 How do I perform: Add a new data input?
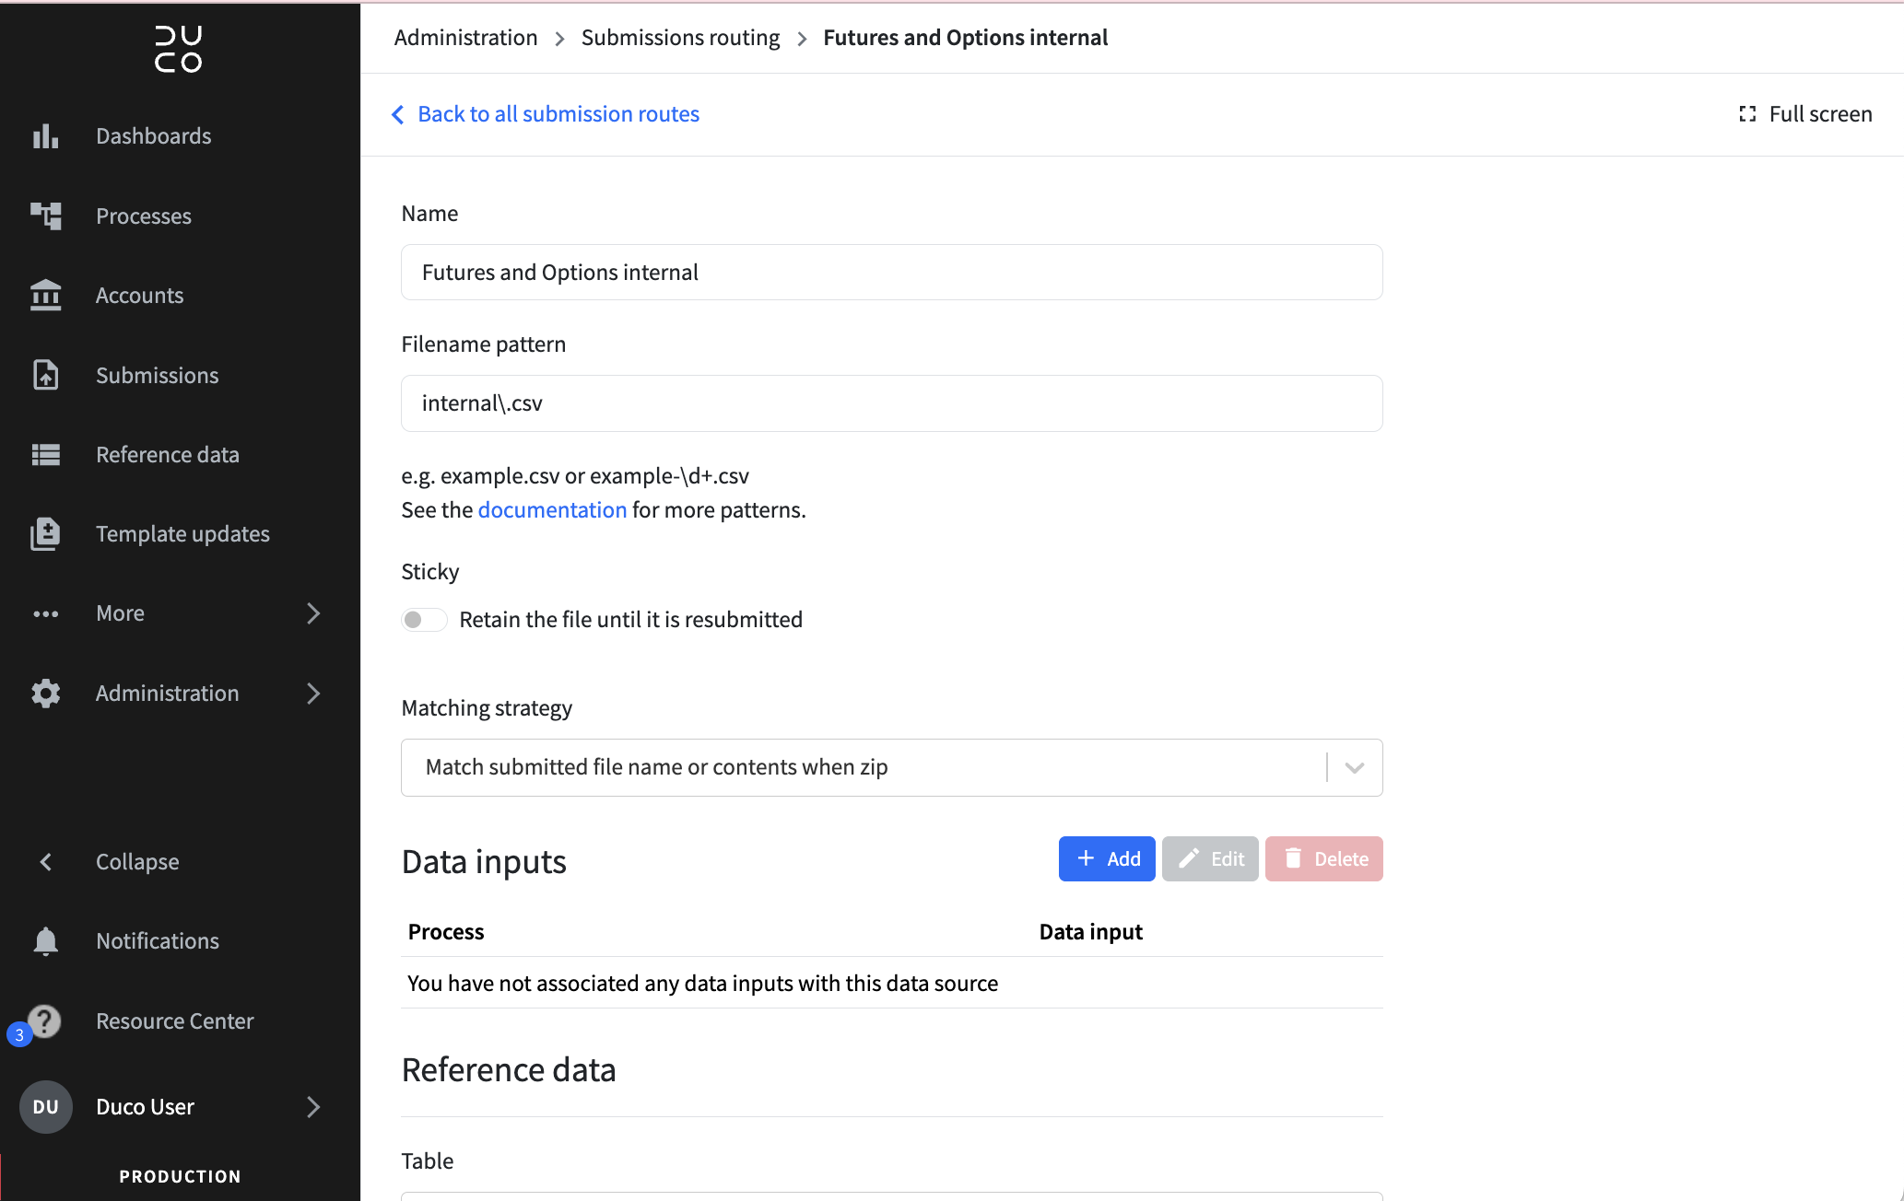(1107, 858)
